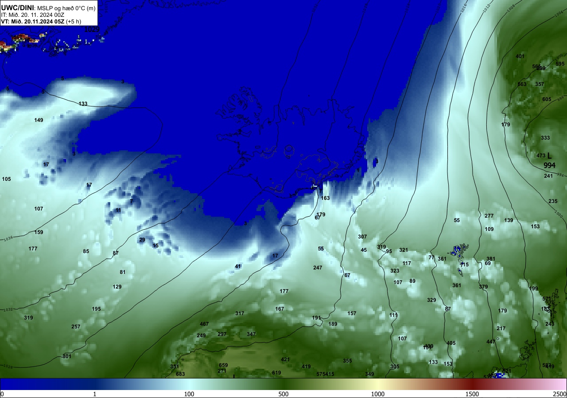Click the 659 height value
The height and width of the screenshot is (398, 567).
tap(223, 365)
